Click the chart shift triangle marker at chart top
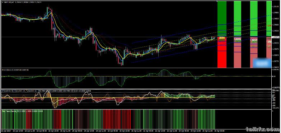The width and height of the screenshot is (281, 133). 217,1
